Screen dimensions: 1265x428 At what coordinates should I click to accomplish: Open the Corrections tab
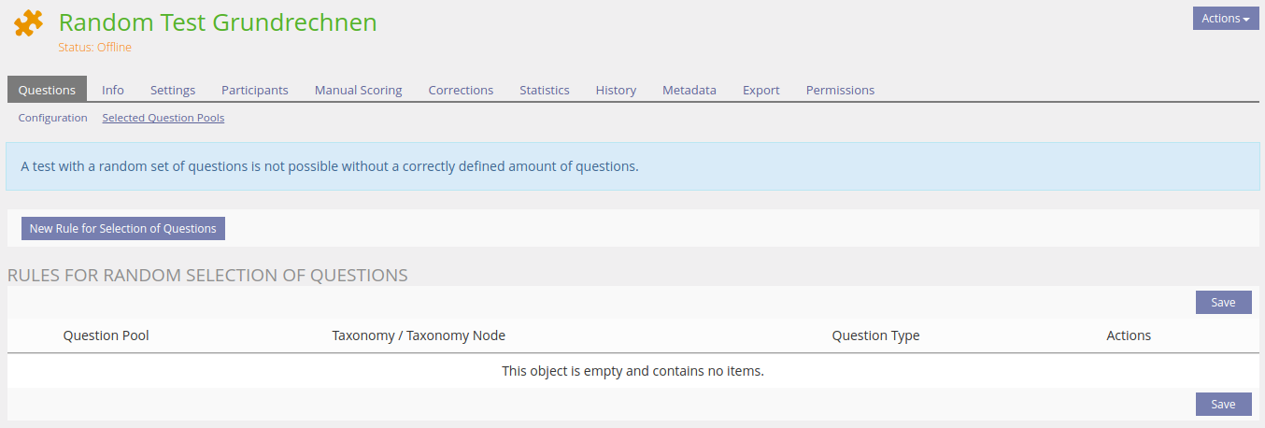(x=461, y=90)
